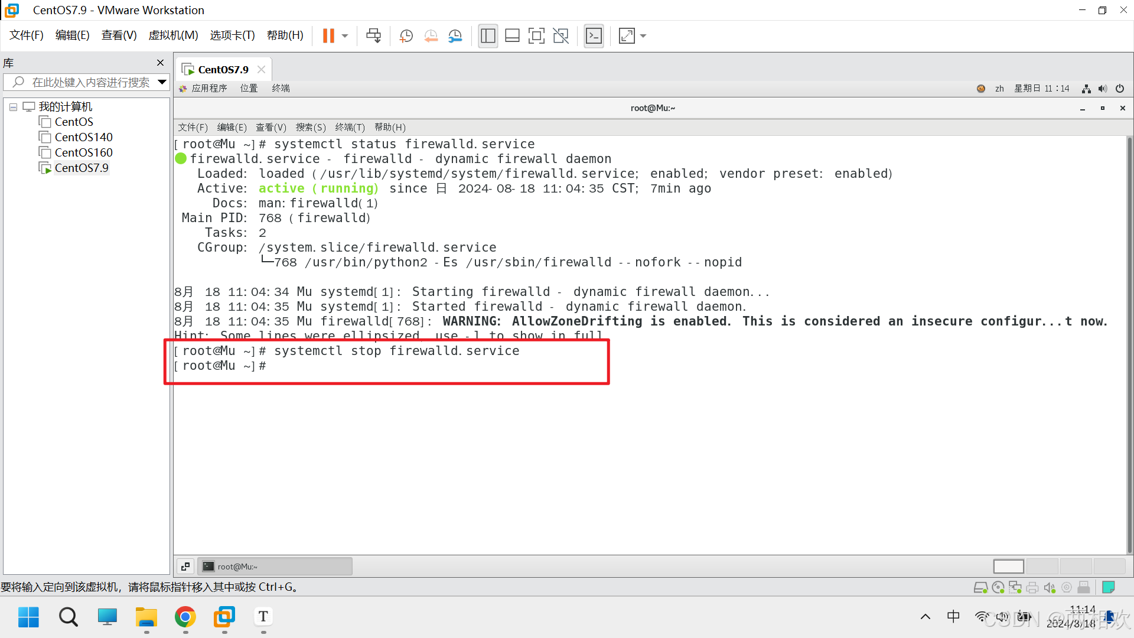Image resolution: width=1134 pixels, height=638 pixels.
Task: Click the root@Mu:~ taskbar window button
Action: point(275,567)
